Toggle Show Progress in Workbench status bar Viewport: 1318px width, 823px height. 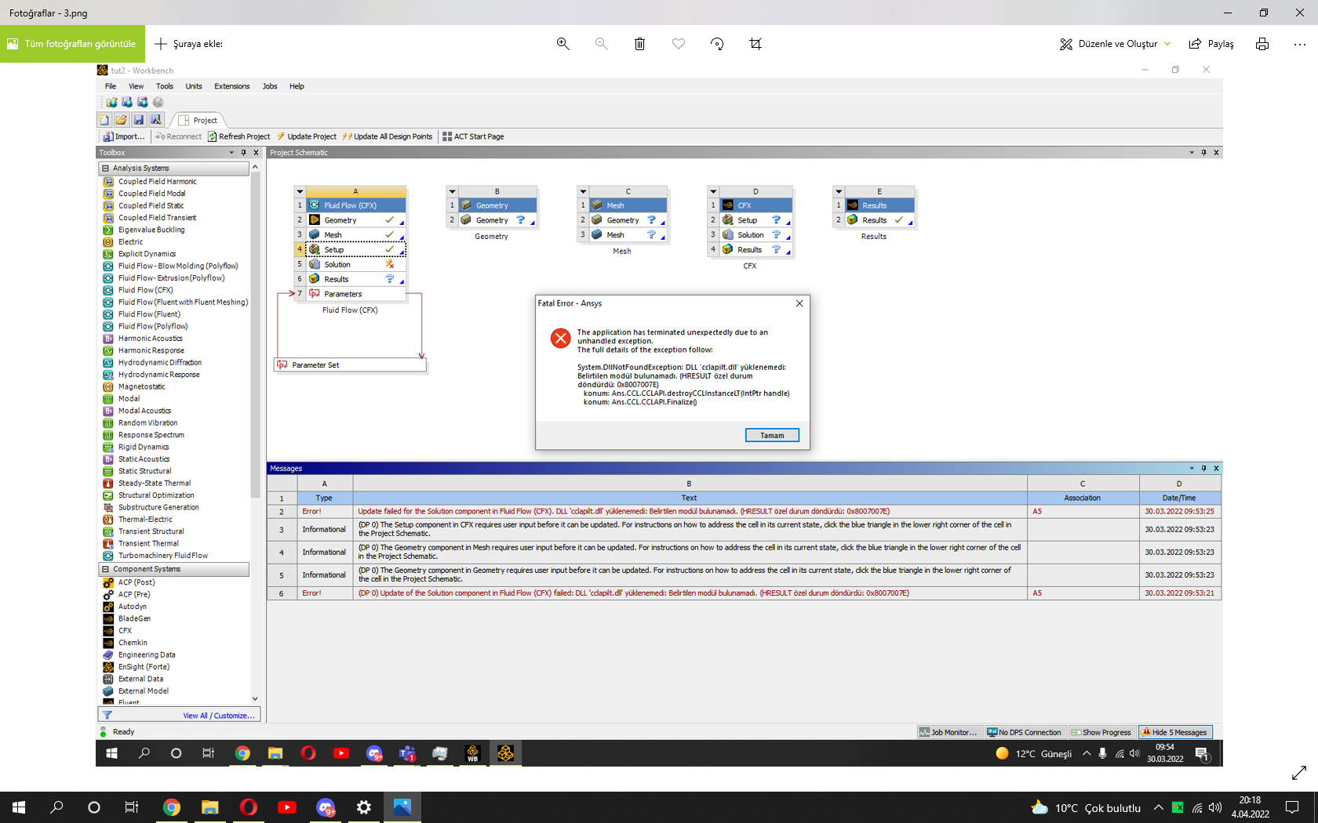coord(1101,732)
